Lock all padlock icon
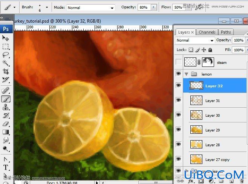 [210, 50]
